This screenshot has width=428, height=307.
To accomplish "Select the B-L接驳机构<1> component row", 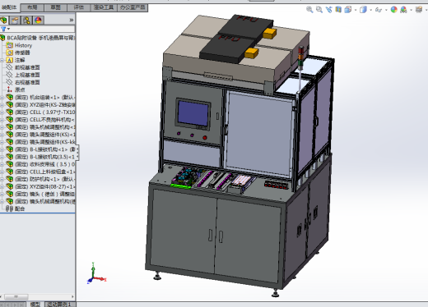I will tap(40, 149).
